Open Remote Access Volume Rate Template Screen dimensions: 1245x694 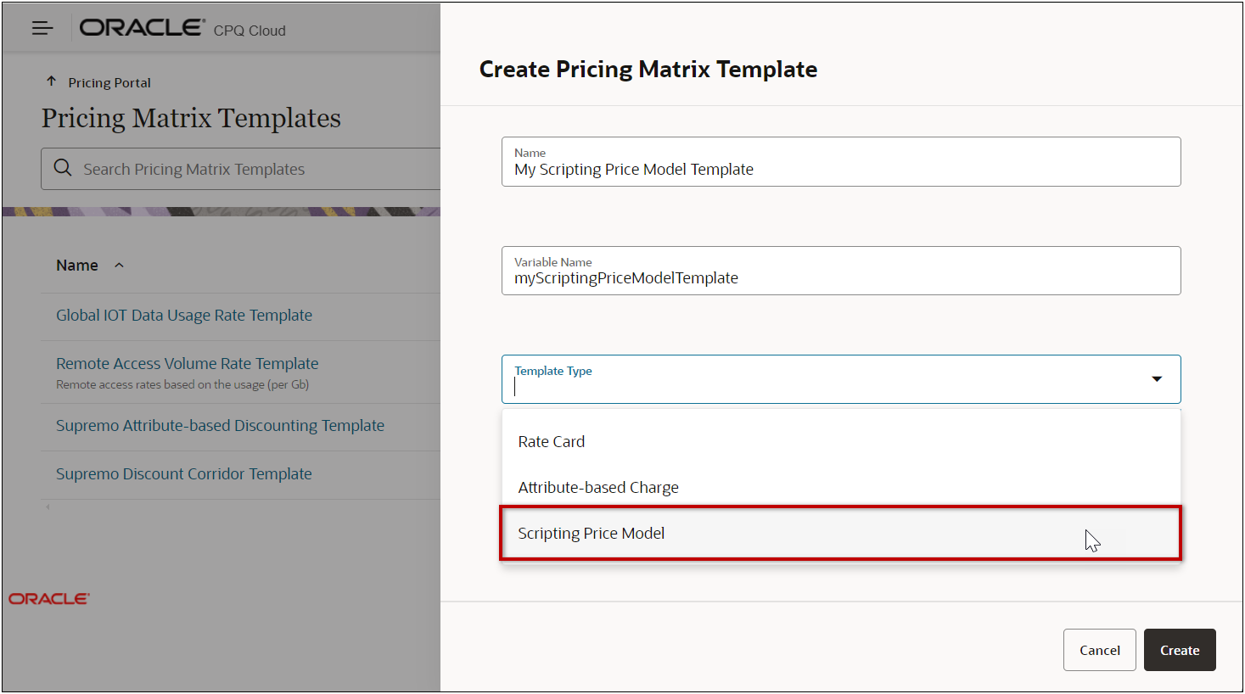coord(188,363)
